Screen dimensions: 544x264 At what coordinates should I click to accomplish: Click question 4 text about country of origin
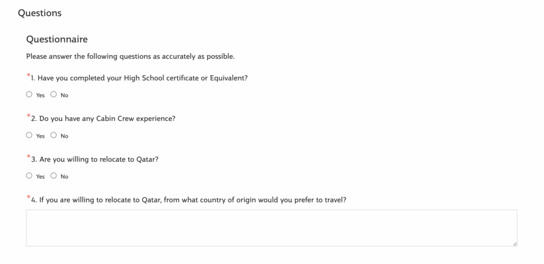(x=189, y=200)
